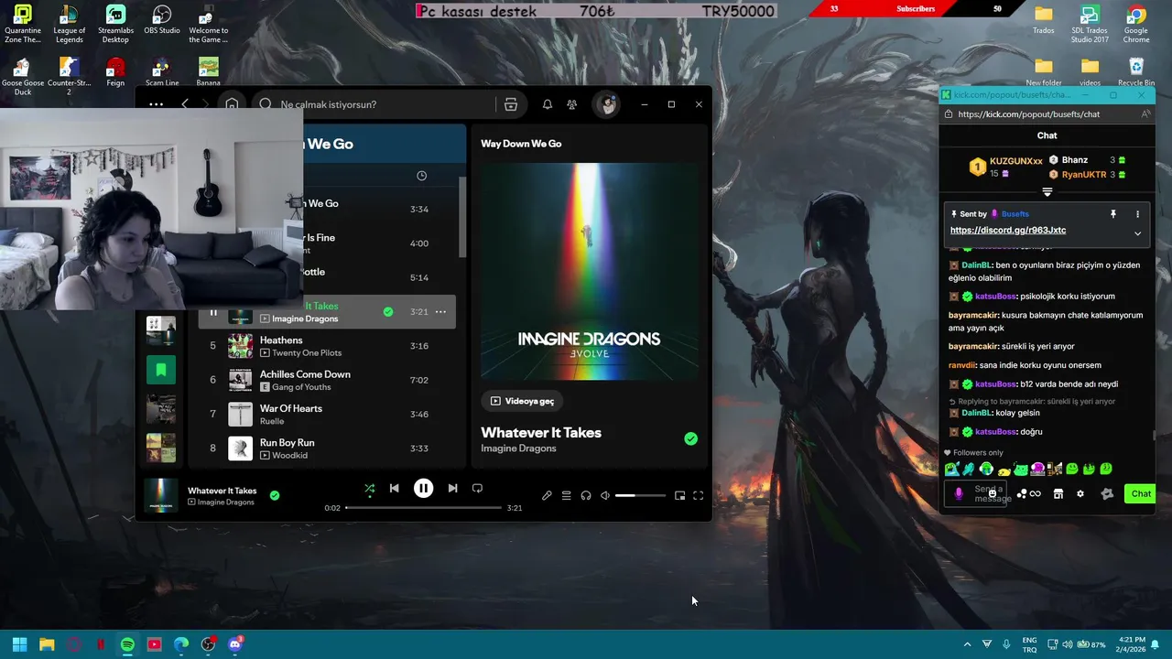Click Kick chat address bar URL
The width and height of the screenshot is (1172, 659).
(x=1028, y=114)
